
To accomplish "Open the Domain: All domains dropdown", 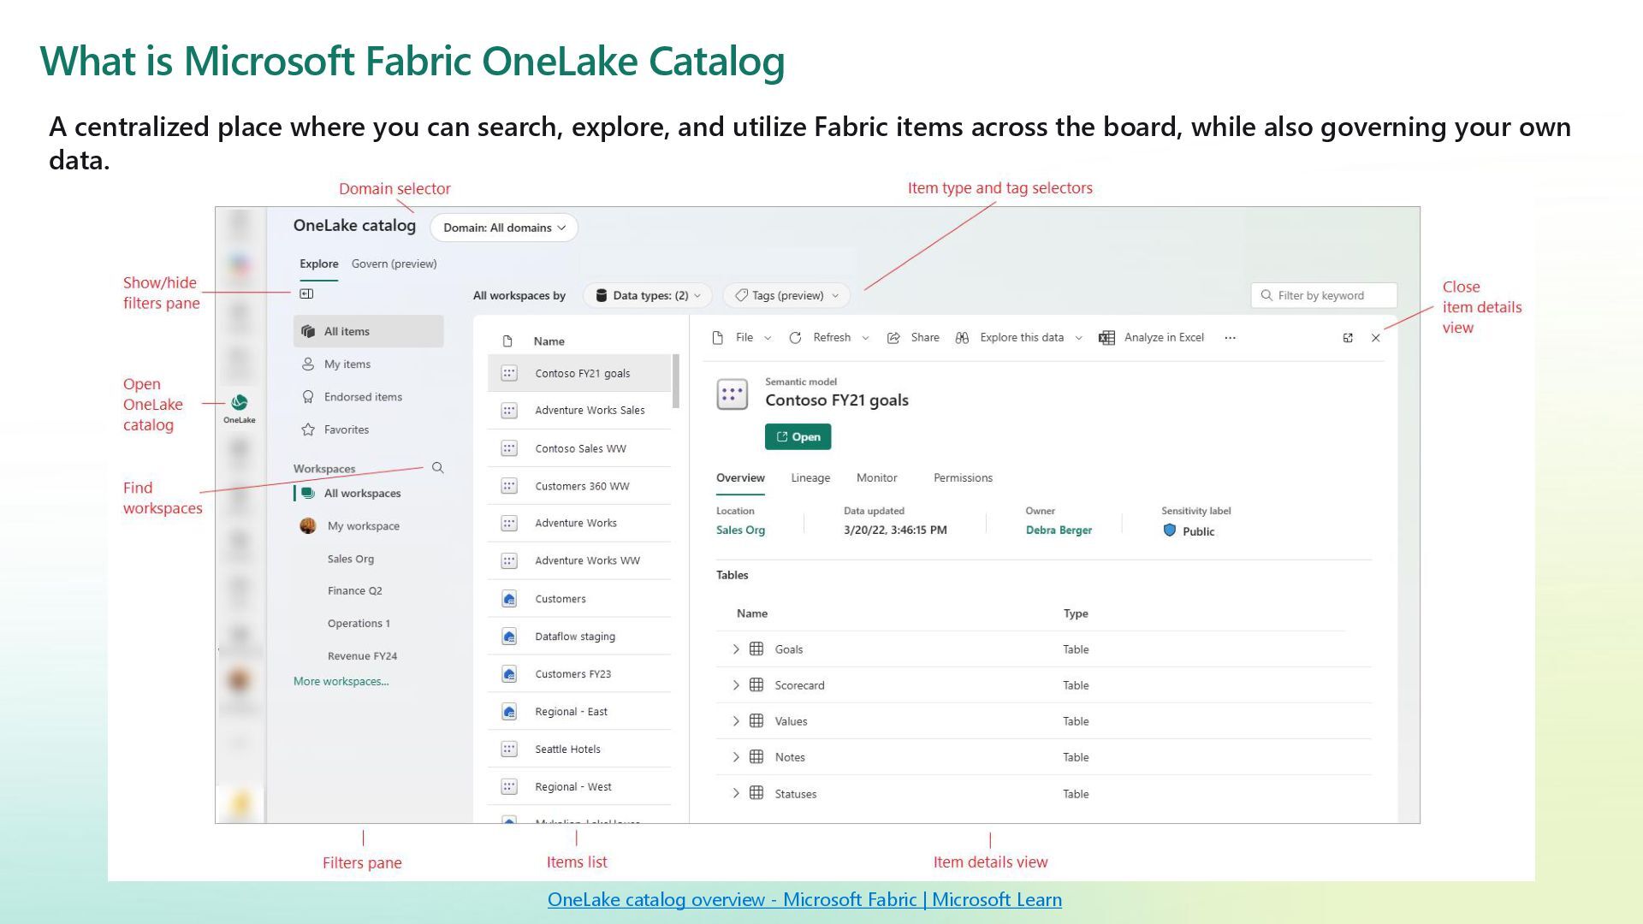I will pyautogui.click(x=504, y=228).
